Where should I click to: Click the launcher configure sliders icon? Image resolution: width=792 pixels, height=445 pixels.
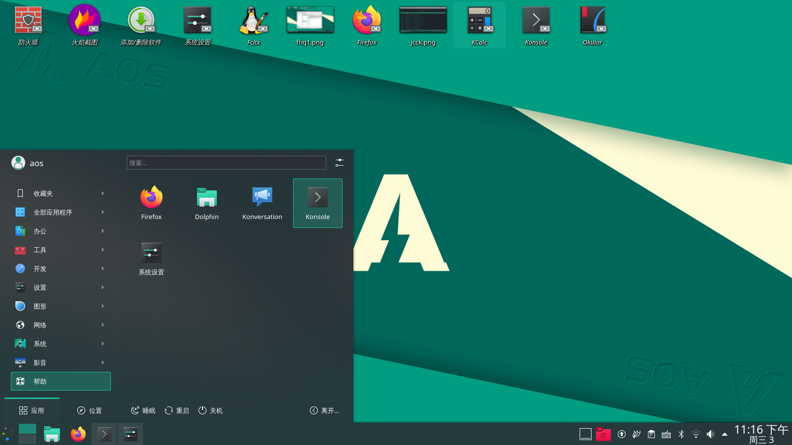pos(340,162)
